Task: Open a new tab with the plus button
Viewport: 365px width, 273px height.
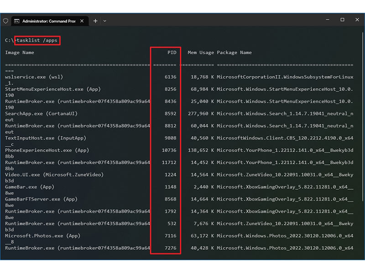Action: tap(95, 21)
